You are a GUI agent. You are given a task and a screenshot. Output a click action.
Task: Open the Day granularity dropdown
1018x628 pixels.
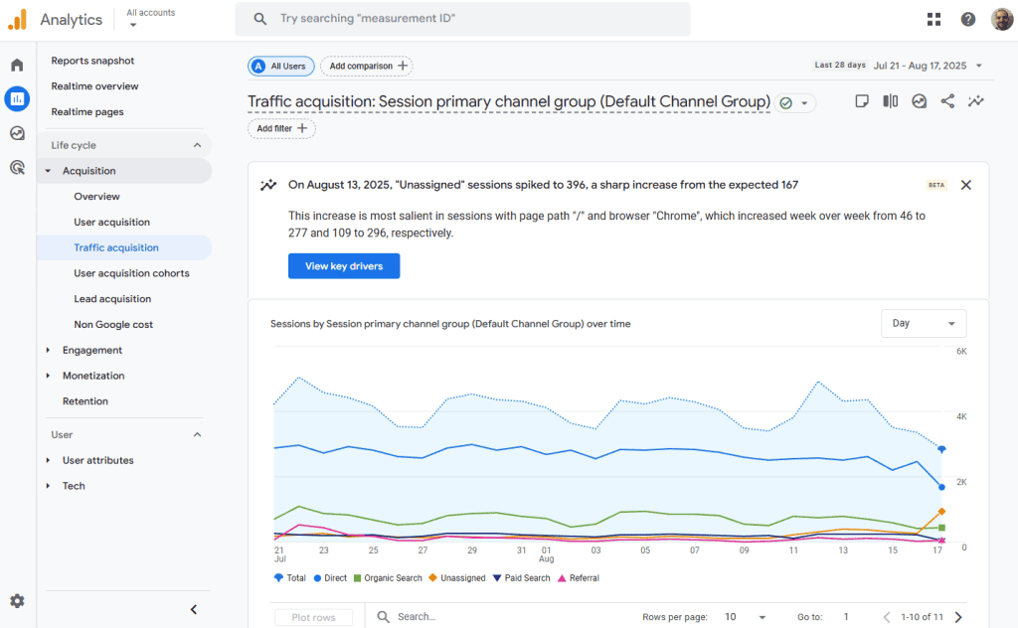pyautogui.click(x=924, y=324)
